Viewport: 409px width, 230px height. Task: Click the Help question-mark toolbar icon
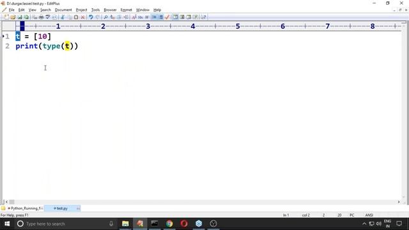[203, 17]
